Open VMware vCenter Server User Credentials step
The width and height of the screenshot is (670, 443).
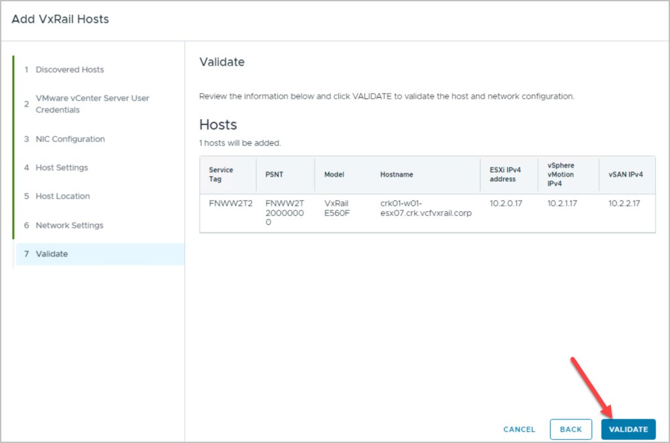(x=92, y=104)
